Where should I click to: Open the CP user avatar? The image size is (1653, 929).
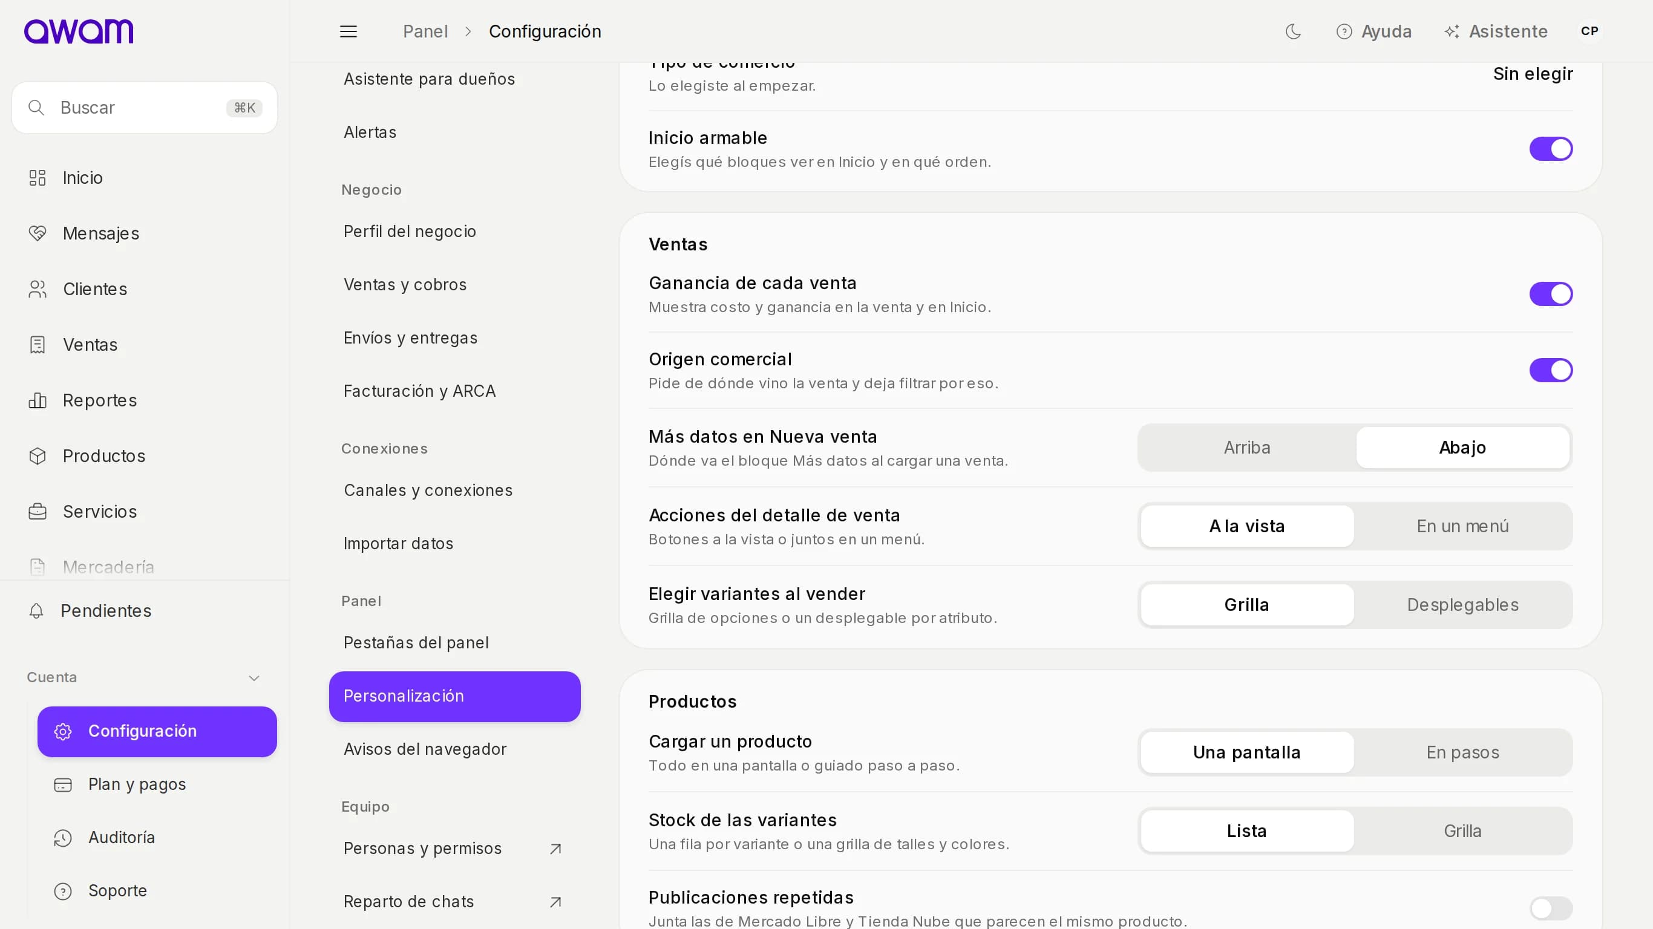pos(1589,31)
